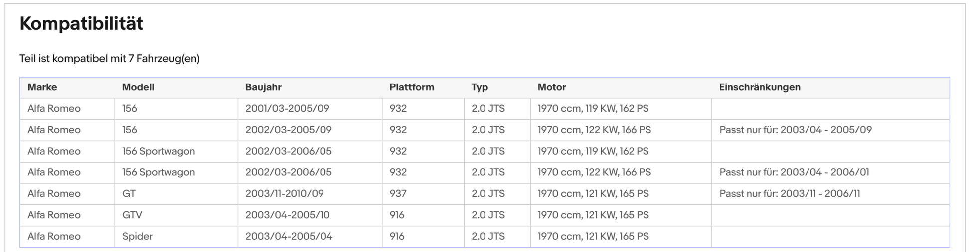Screen dimensions: 970x252
Task: Click the GT model cell
Action: [x=129, y=193]
